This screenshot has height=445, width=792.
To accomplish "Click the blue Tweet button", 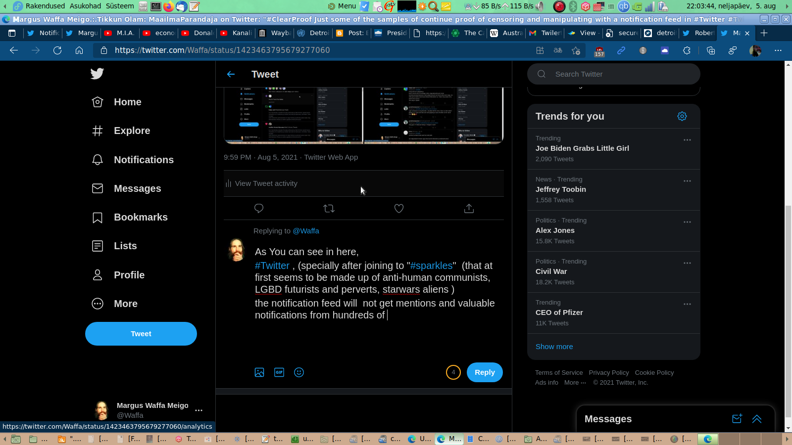I will point(141,334).
